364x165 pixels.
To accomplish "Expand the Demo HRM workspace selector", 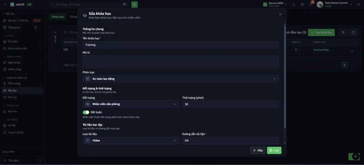I will pos(275,4).
